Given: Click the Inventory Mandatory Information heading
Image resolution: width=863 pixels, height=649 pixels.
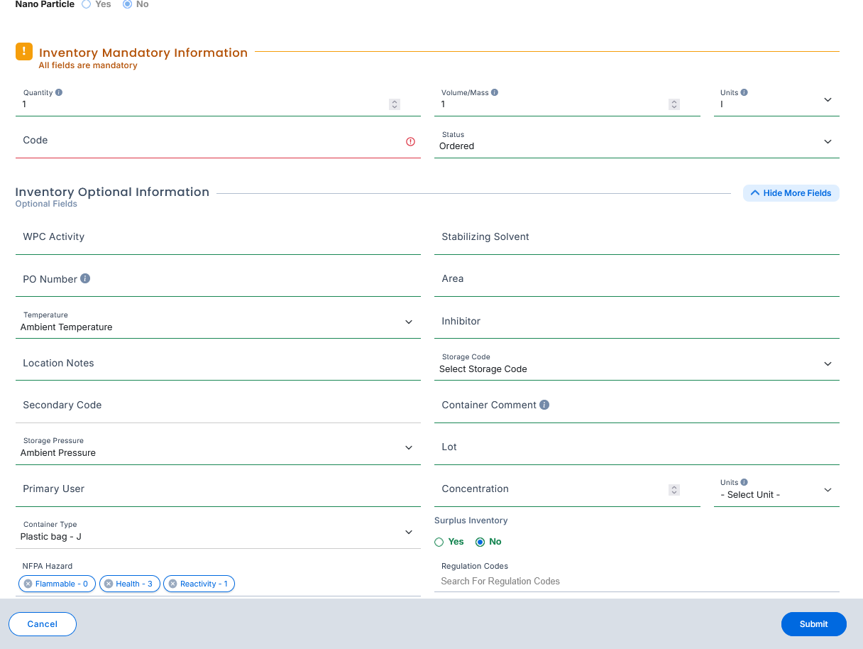Looking at the screenshot, I should point(143,53).
